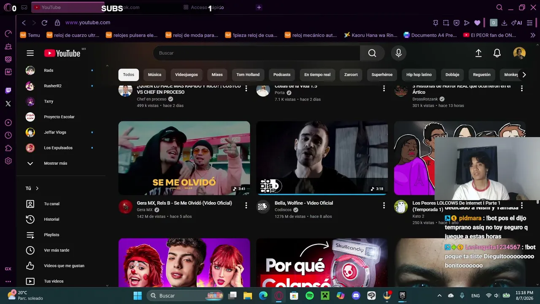Open File Explorer from the taskbar
The width and height of the screenshot is (540, 304).
pos(247,296)
